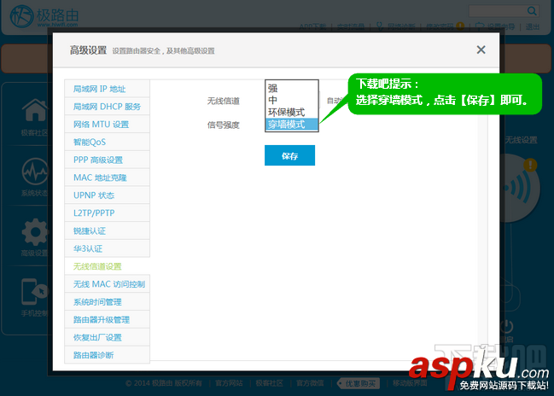Click 退出 link in top bar
Image resolution: width=554 pixels, height=396 pixels.
point(533,26)
